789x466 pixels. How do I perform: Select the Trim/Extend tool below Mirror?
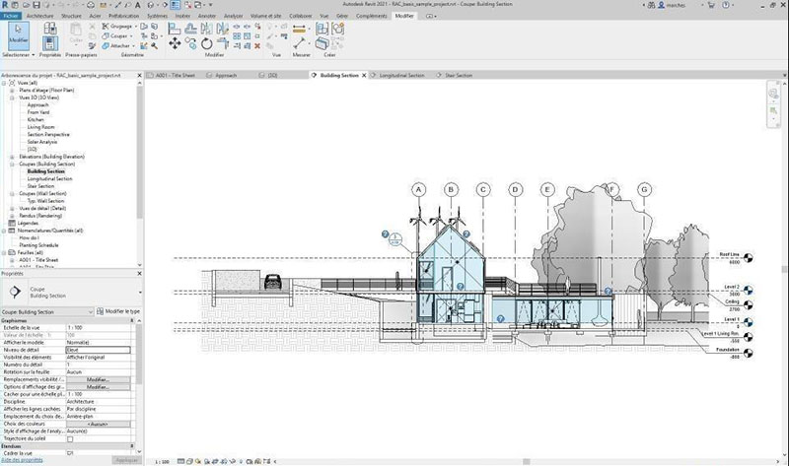[223, 43]
